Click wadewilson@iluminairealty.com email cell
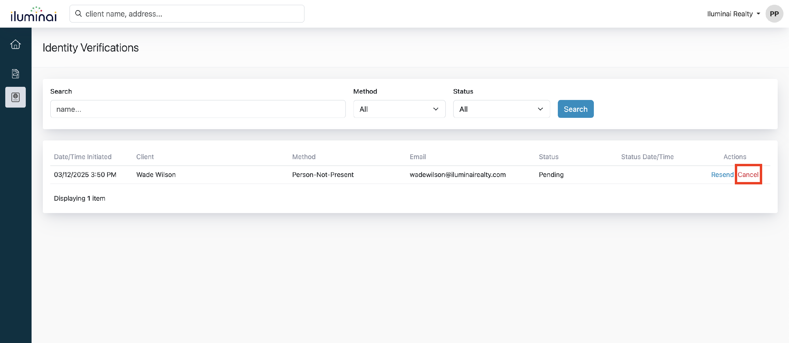789x343 pixels. click(x=458, y=175)
